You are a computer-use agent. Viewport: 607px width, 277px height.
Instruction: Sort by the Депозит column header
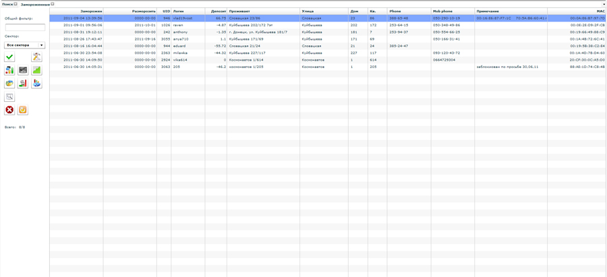pos(218,11)
